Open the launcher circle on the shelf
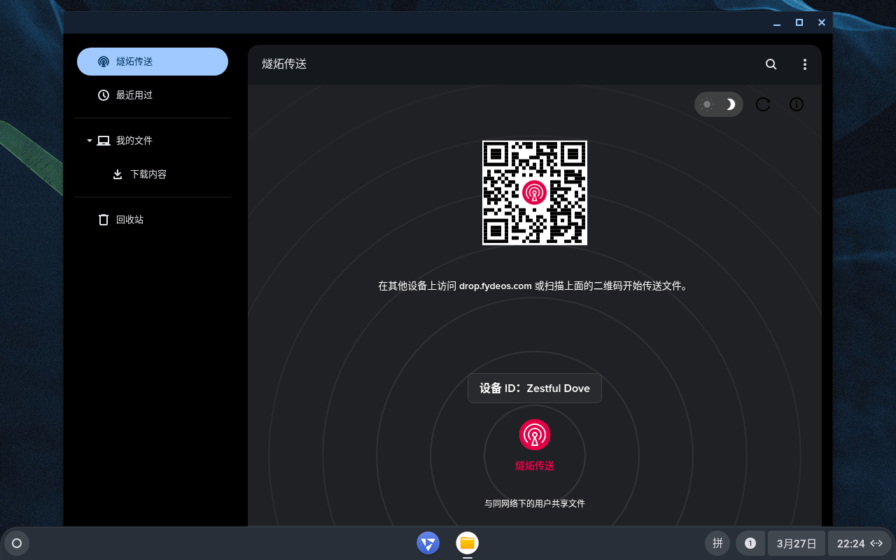 pyautogui.click(x=17, y=543)
